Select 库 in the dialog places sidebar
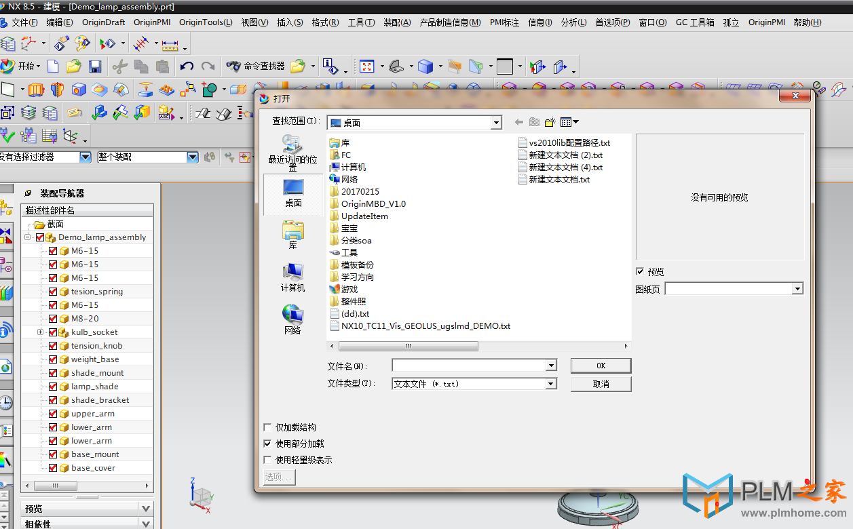 pyautogui.click(x=292, y=235)
